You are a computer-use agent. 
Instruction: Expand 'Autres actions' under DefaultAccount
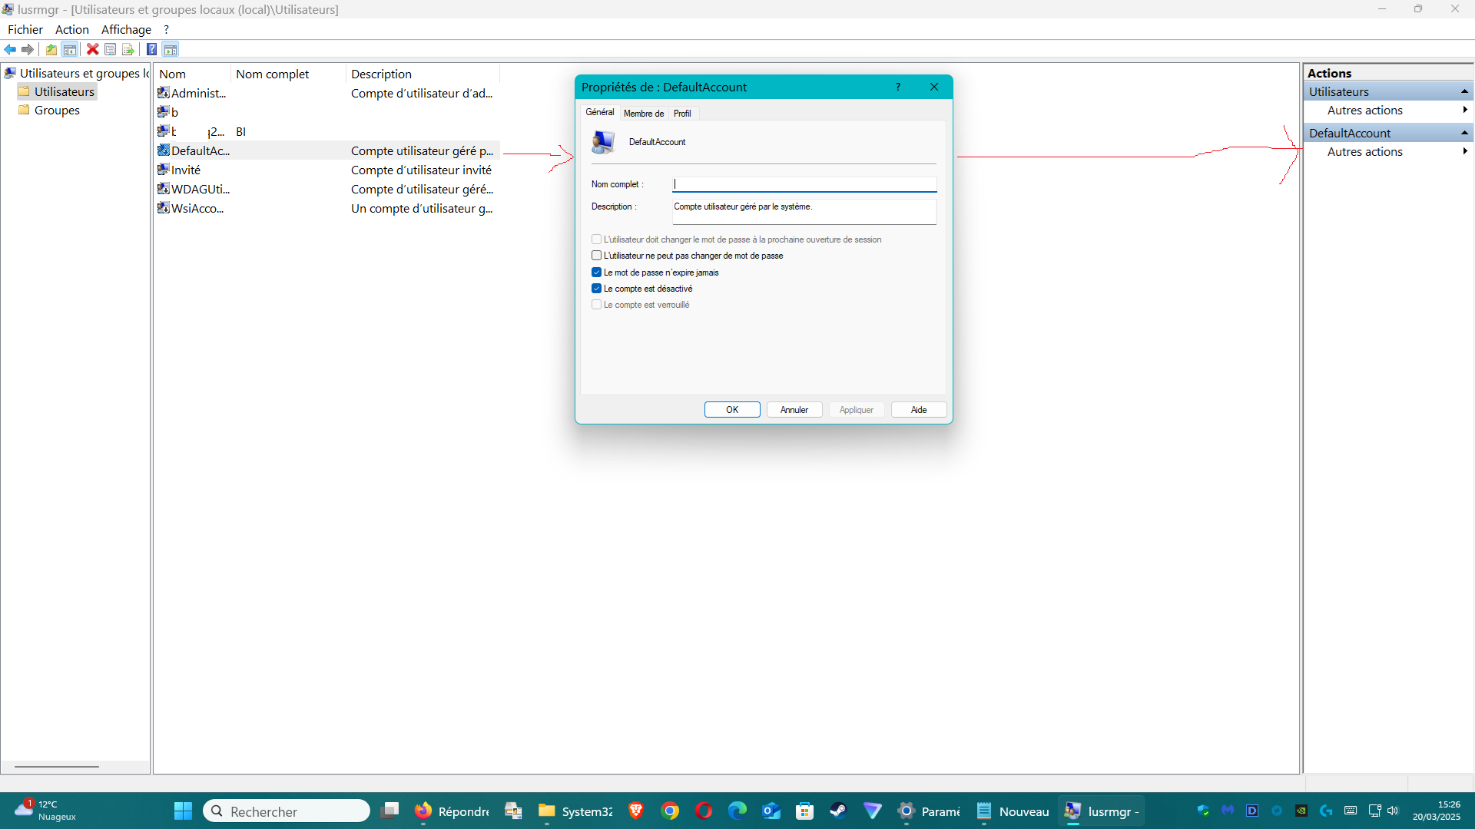(1365, 152)
